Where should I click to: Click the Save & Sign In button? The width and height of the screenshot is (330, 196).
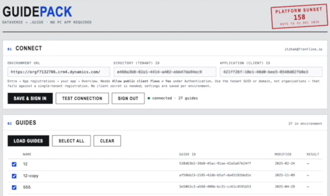30,98
